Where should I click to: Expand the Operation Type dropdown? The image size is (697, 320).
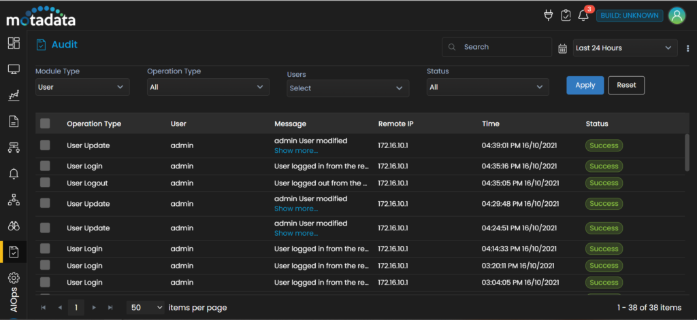pos(208,87)
